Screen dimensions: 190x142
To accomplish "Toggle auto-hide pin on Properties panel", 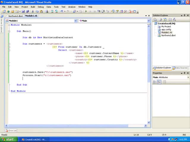I will [x=184, y=73].
